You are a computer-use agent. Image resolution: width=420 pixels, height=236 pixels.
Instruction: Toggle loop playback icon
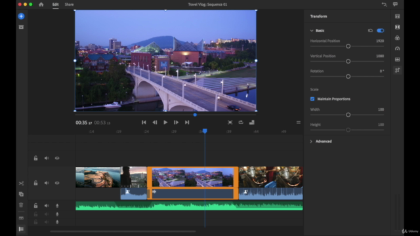click(241, 123)
